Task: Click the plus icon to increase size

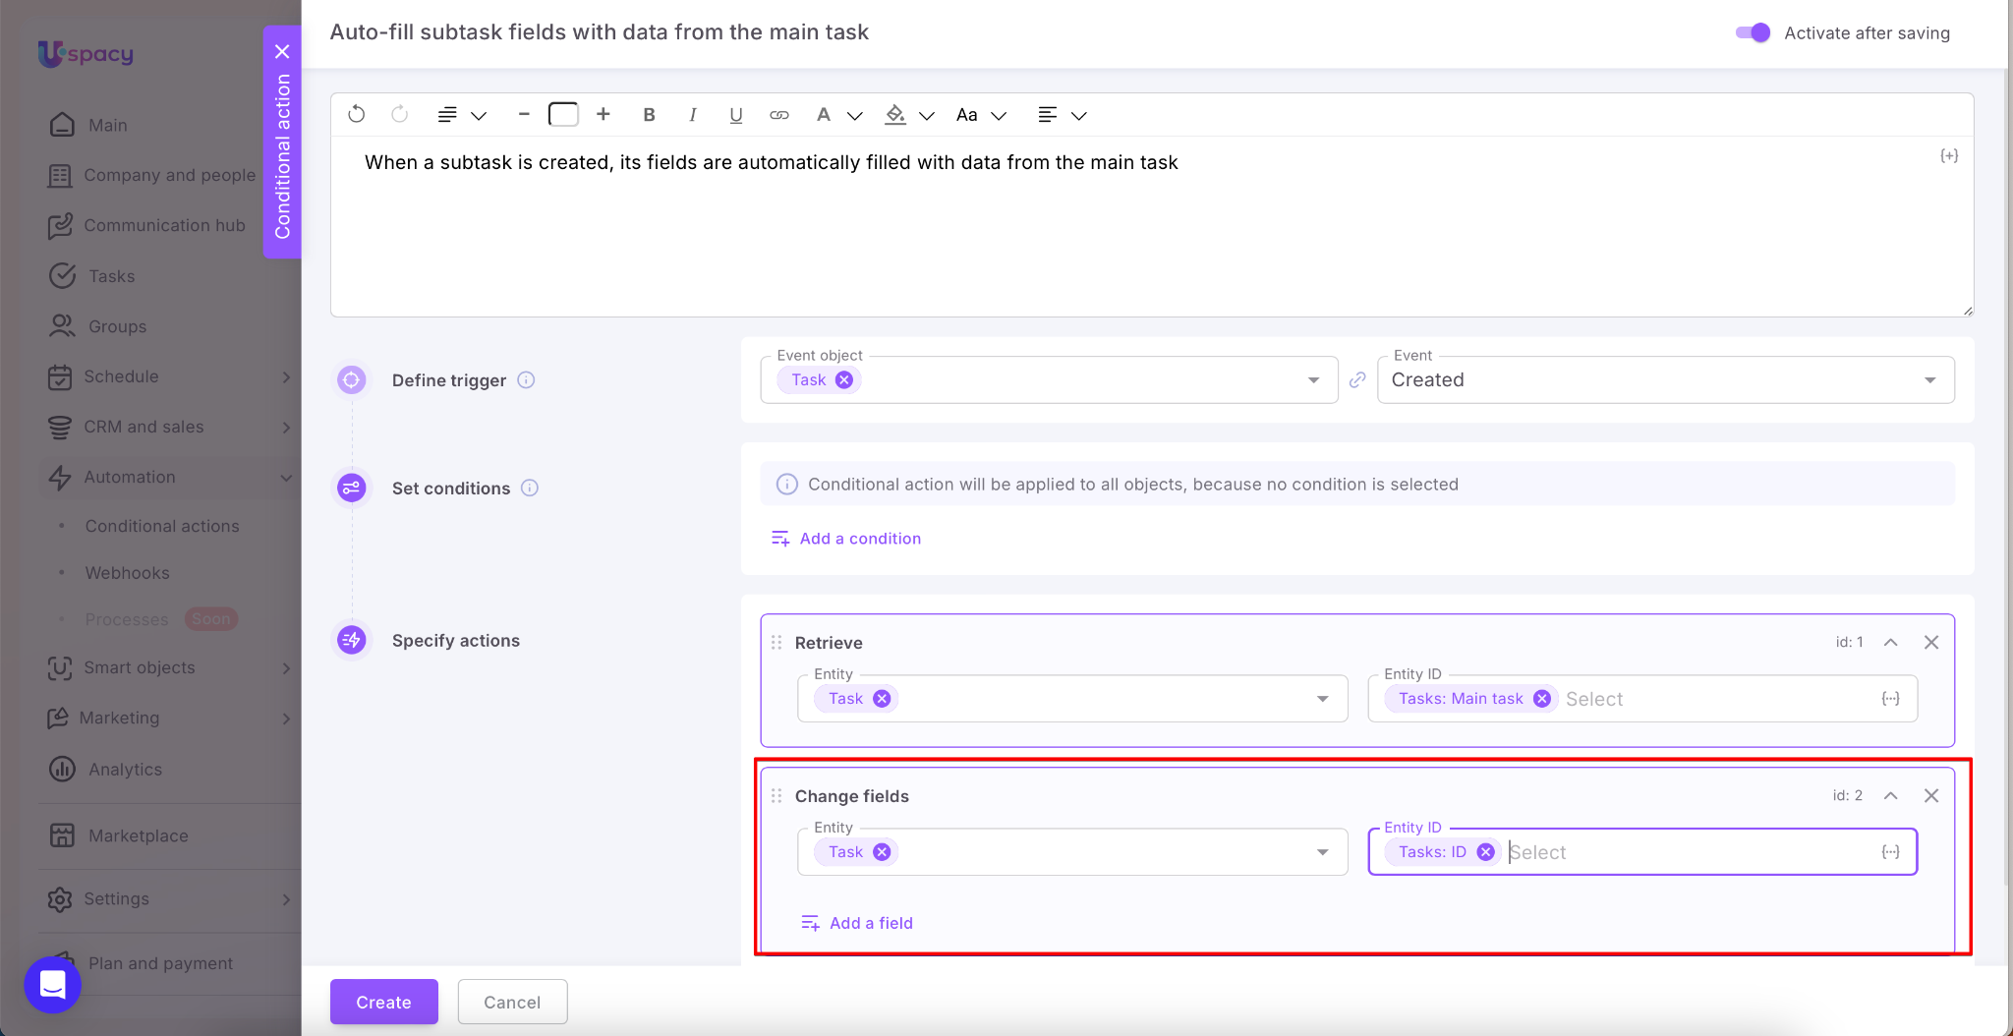Action: pos(604,115)
